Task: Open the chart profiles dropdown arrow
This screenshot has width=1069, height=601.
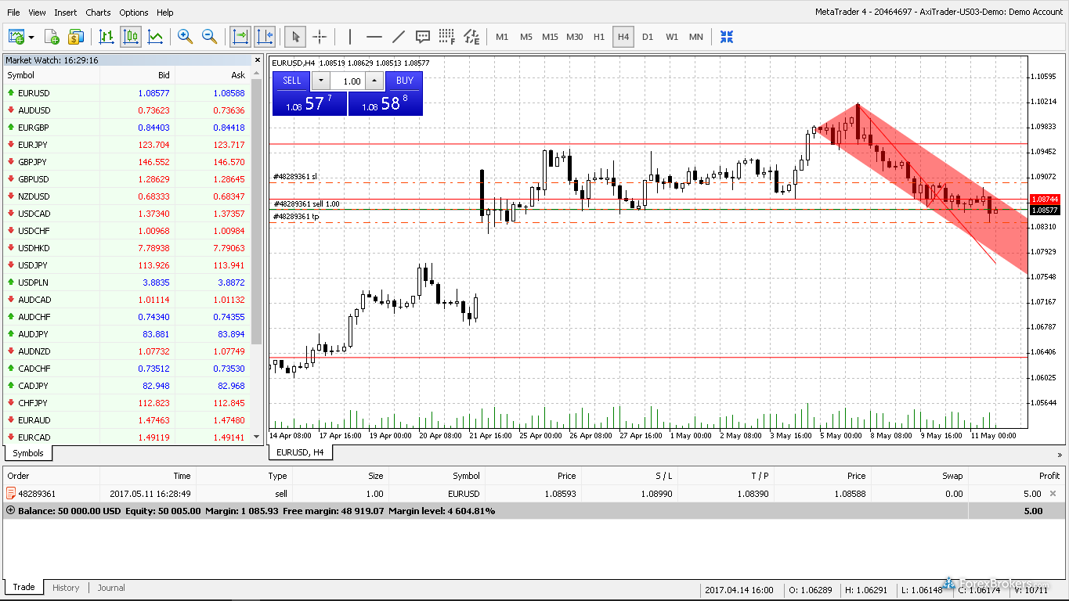Action: (x=31, y=37)
